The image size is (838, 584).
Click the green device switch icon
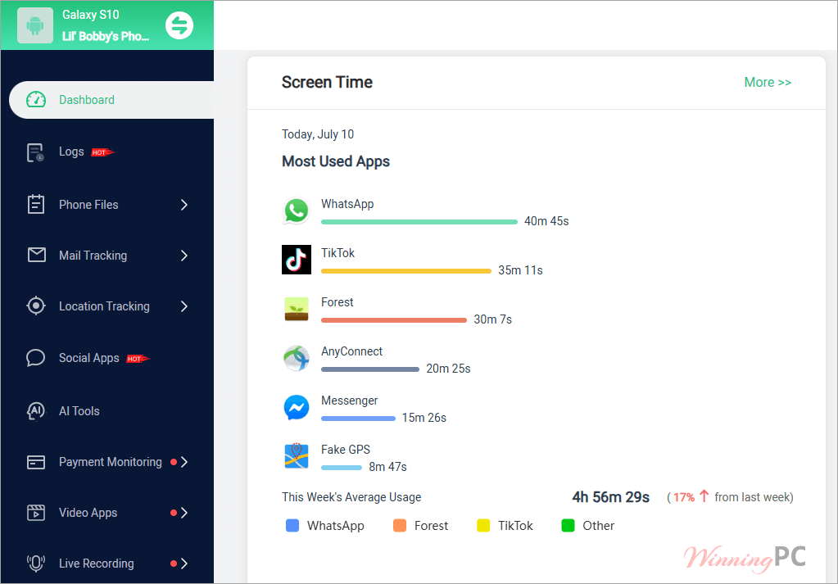click(179, 25)
